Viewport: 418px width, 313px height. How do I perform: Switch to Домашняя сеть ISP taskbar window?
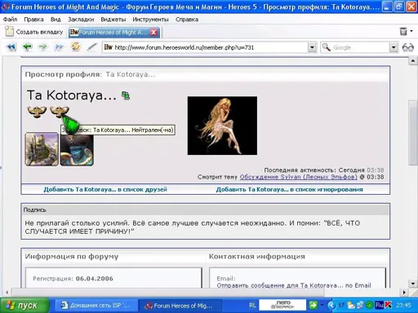click(x=96, y=305)
